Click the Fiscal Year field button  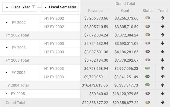(20, 7)
